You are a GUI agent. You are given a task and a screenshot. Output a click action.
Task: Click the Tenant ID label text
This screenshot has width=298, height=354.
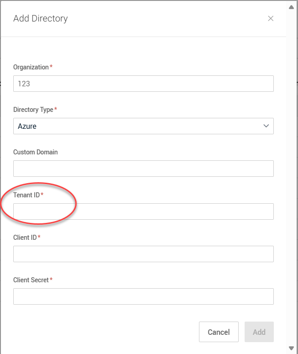click(26, 195)
